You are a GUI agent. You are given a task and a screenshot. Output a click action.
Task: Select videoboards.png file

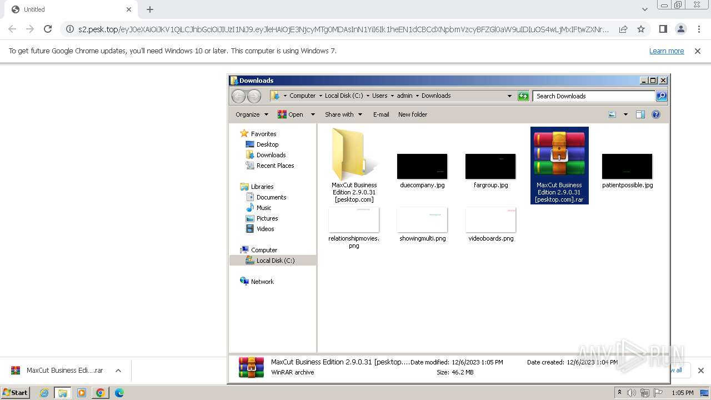point(490,224)
